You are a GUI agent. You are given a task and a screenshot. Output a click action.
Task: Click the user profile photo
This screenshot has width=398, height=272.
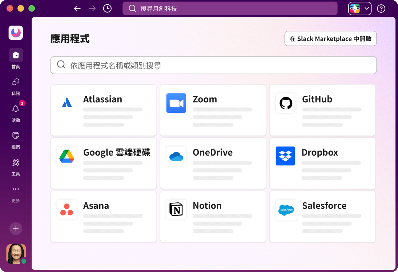pos(16,254)
